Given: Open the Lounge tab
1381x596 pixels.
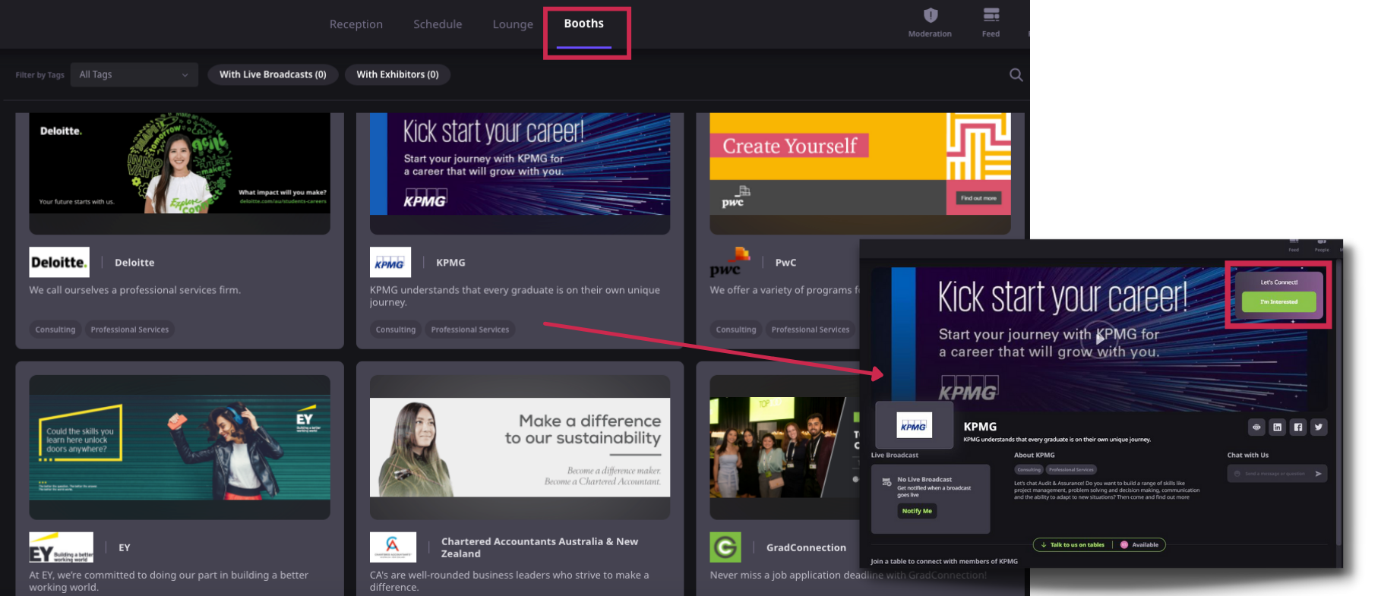Looking at the screenshot, I should click(x=513, y=24).
